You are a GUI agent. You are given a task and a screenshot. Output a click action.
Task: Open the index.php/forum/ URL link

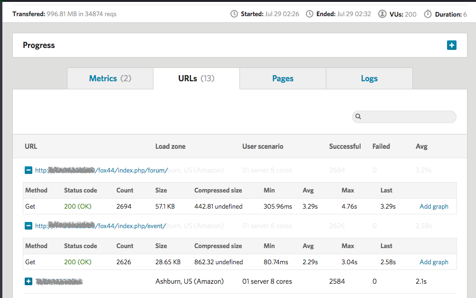101,170
